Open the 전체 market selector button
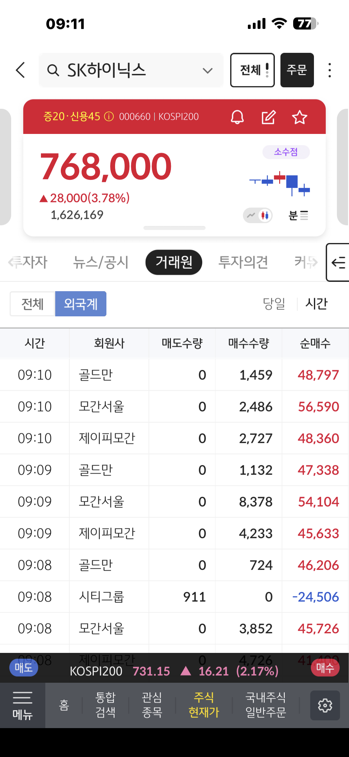Screen dimensions: 349x757 pyautogui.click(x=252, y=70)
